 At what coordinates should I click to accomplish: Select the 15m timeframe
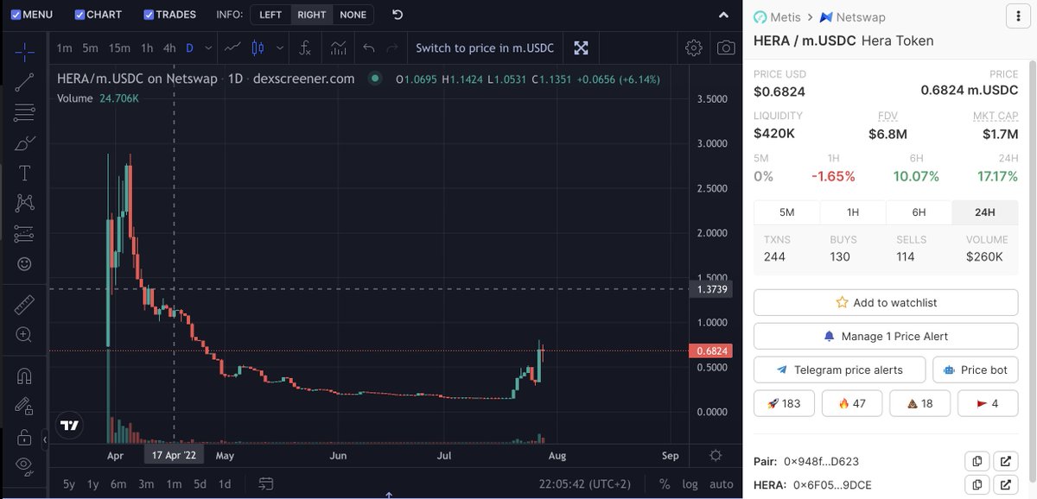point(119,48)
